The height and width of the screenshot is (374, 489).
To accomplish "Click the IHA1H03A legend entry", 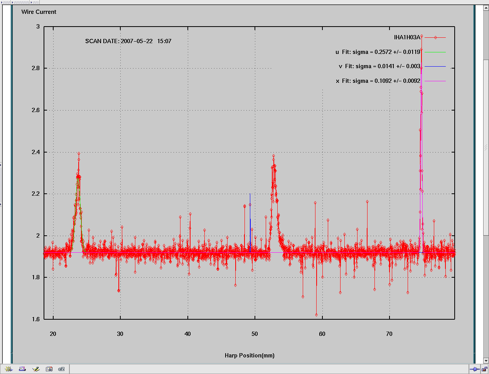I will pos(407,37).
